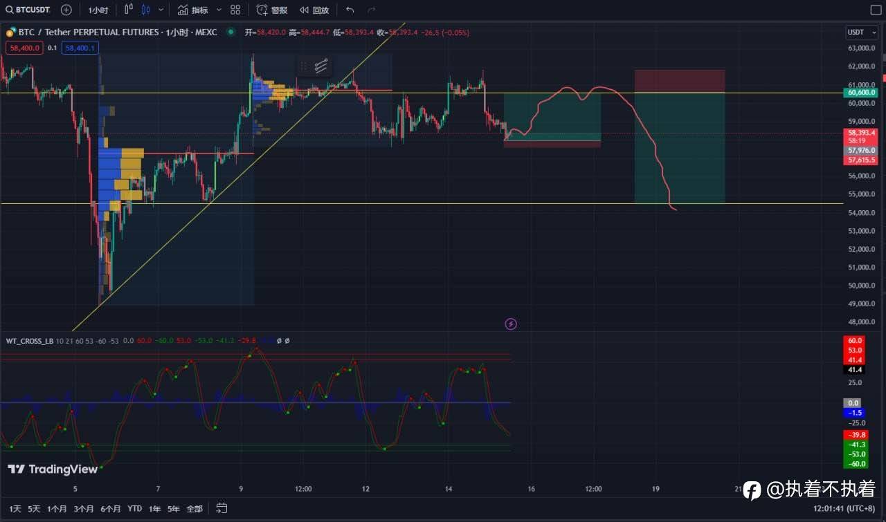
Task: Toggle fullscreen mode square icon
Action: pyautogui.click(x=874, y=10)
